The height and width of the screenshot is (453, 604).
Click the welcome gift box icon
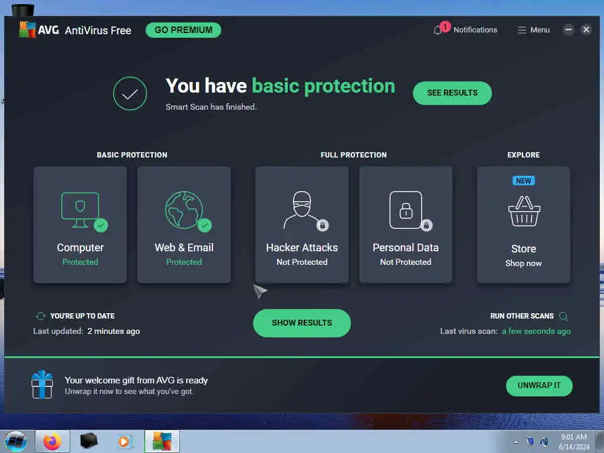click(42, 385)
